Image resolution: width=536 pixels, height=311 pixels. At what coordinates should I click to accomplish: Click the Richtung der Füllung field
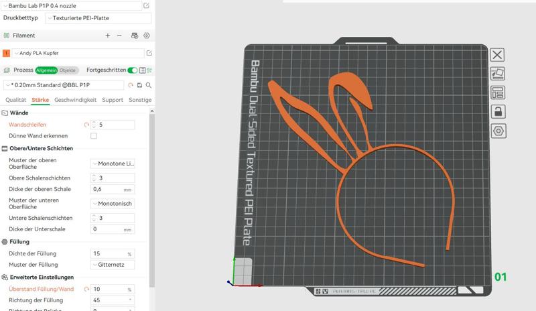pyautogui.click(x=113, y=300)
